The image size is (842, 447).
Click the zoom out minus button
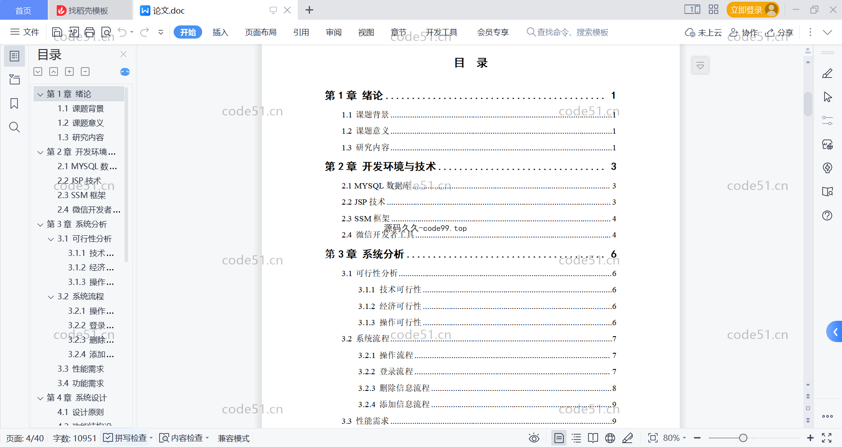point(697,438)
